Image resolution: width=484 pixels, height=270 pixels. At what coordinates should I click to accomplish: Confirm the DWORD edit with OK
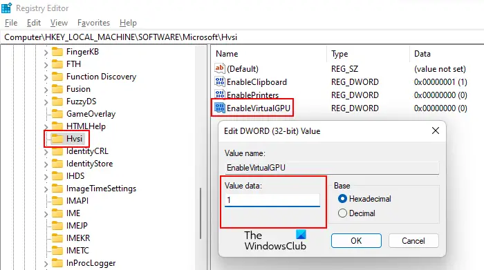click(x=356, y=241)
